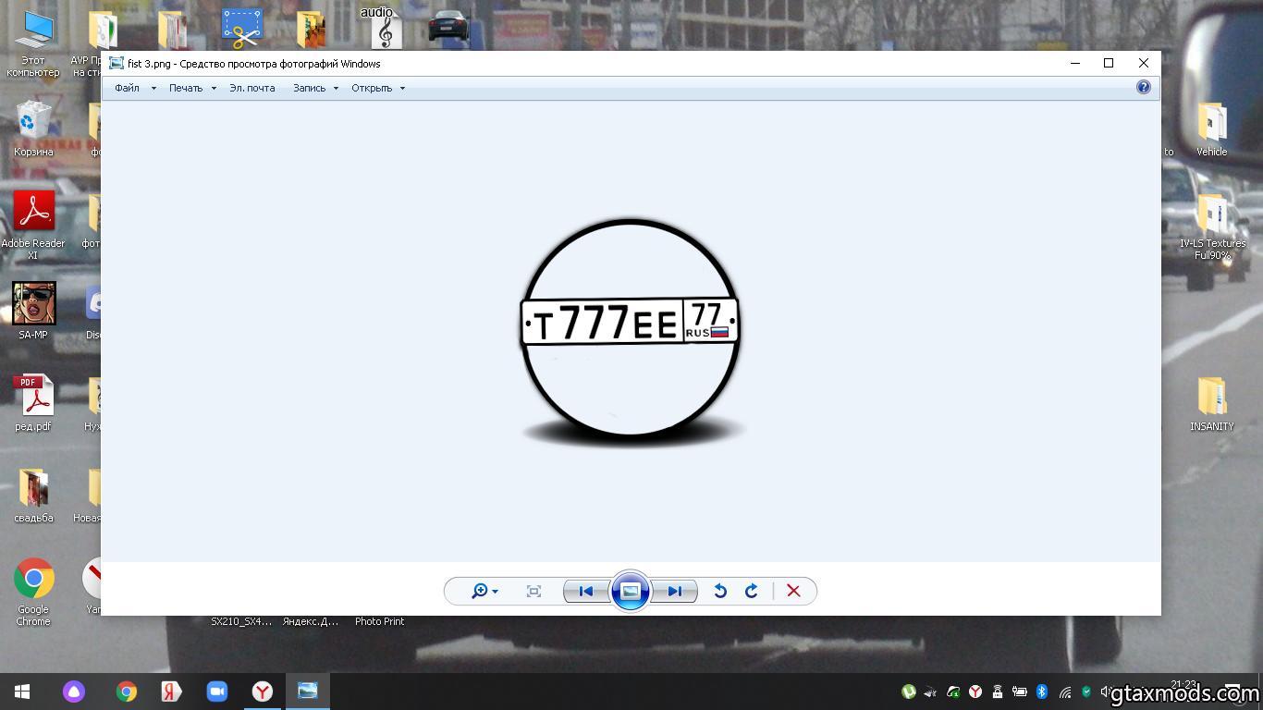Click the Windows Start button

click(22, 692)
